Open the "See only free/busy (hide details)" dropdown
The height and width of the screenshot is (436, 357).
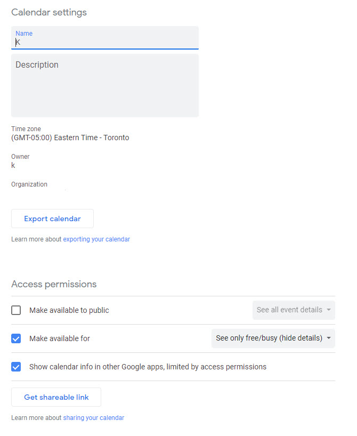click(x=272, y=338)
